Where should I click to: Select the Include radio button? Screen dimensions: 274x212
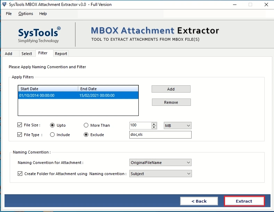tap(52, 135)
